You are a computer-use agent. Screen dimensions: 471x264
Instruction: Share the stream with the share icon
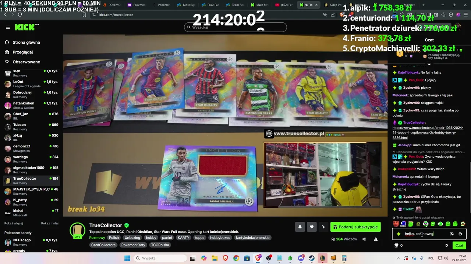364,239
